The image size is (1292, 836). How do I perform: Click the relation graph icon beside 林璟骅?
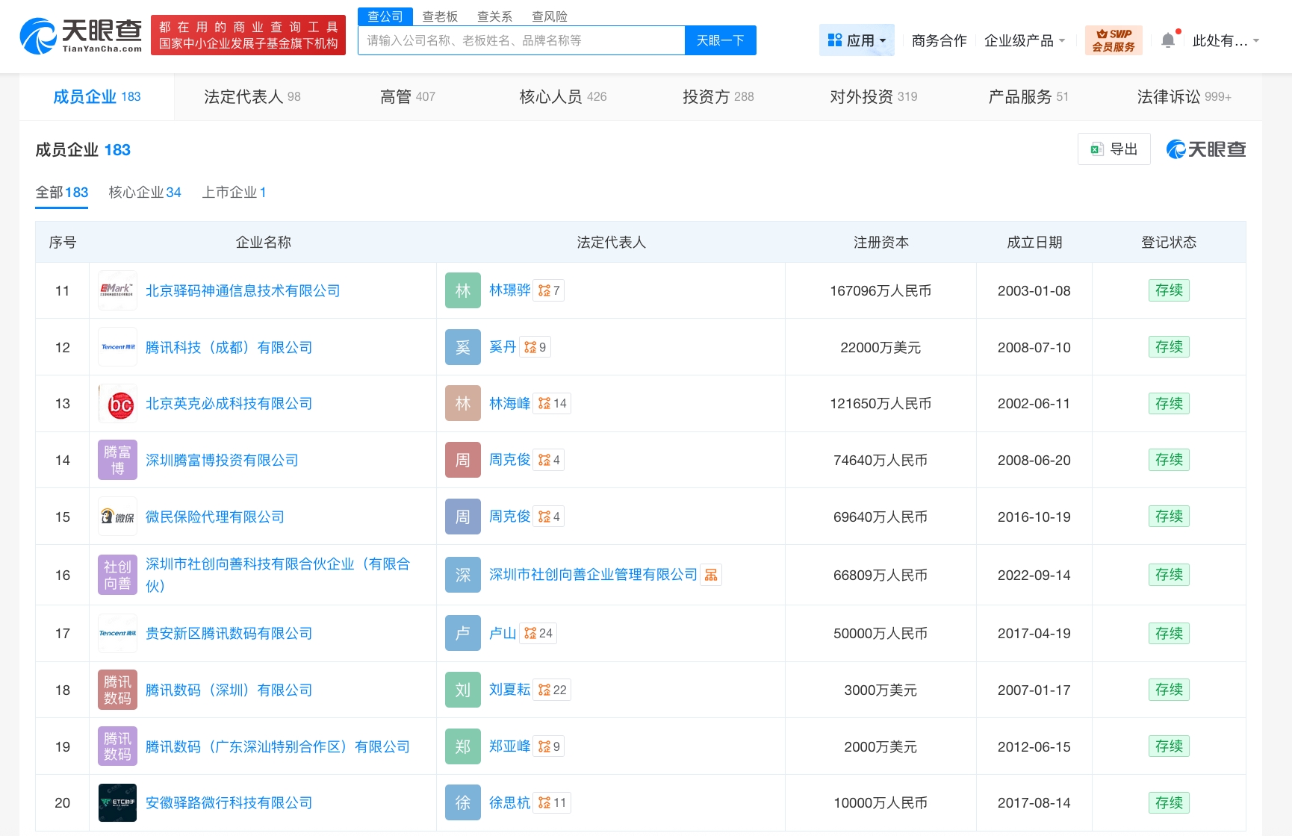544,290
